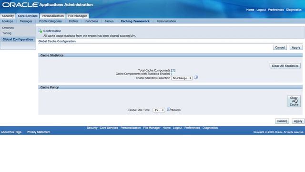Select Tuning in side navigation

pos(7,33)
